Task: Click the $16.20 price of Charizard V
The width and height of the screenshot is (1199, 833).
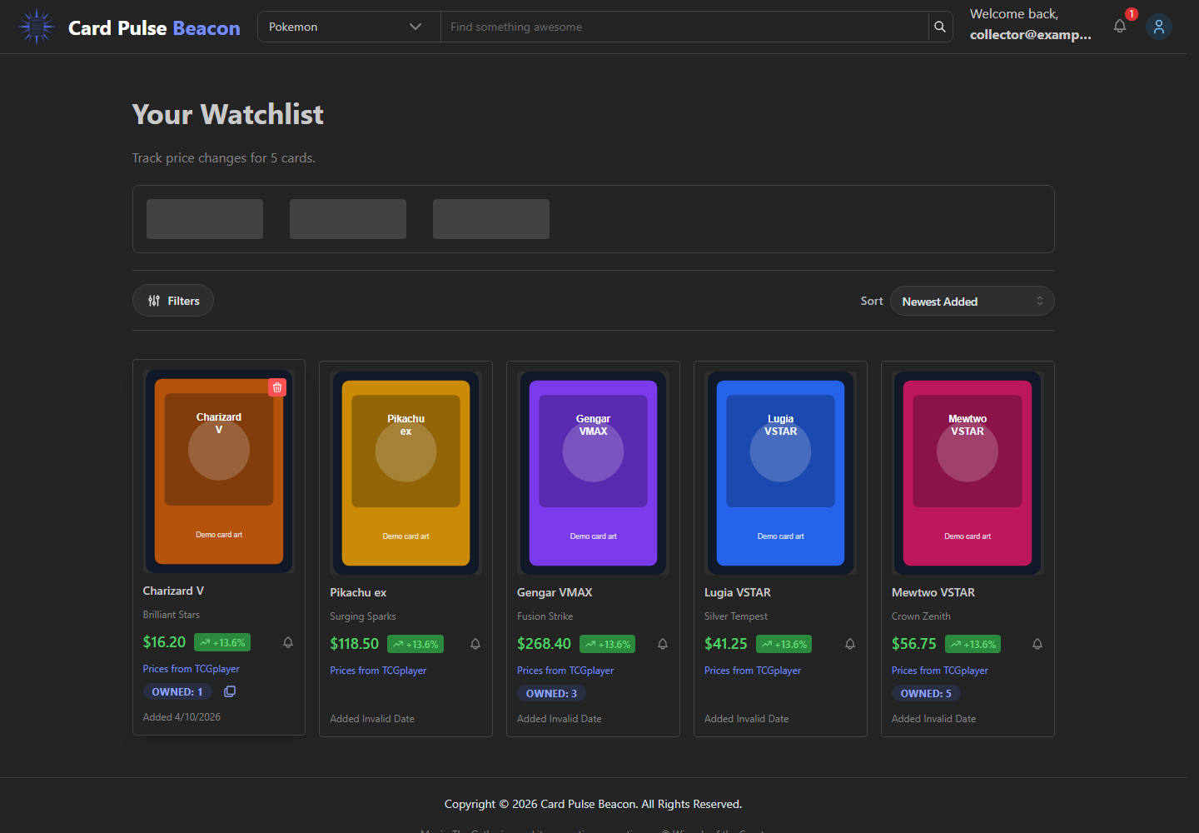Action: (x=164, y=642)
